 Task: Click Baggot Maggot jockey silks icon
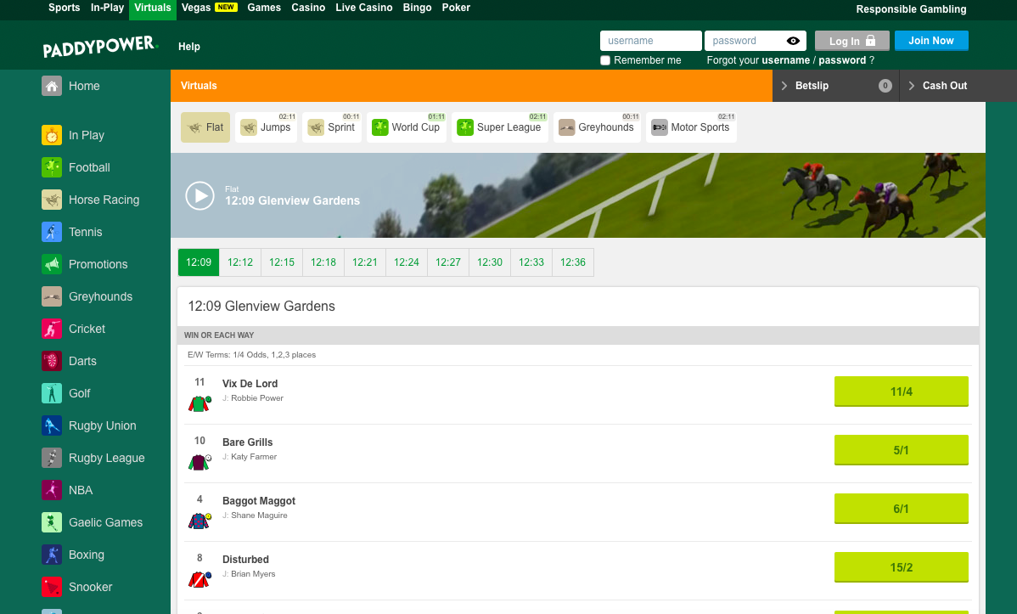coord(199,521)
